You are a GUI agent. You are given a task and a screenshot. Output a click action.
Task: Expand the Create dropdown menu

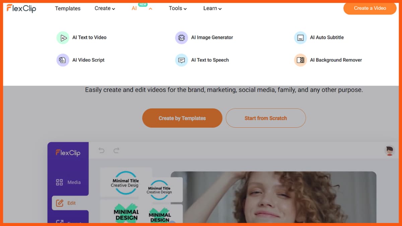point(105,8)
